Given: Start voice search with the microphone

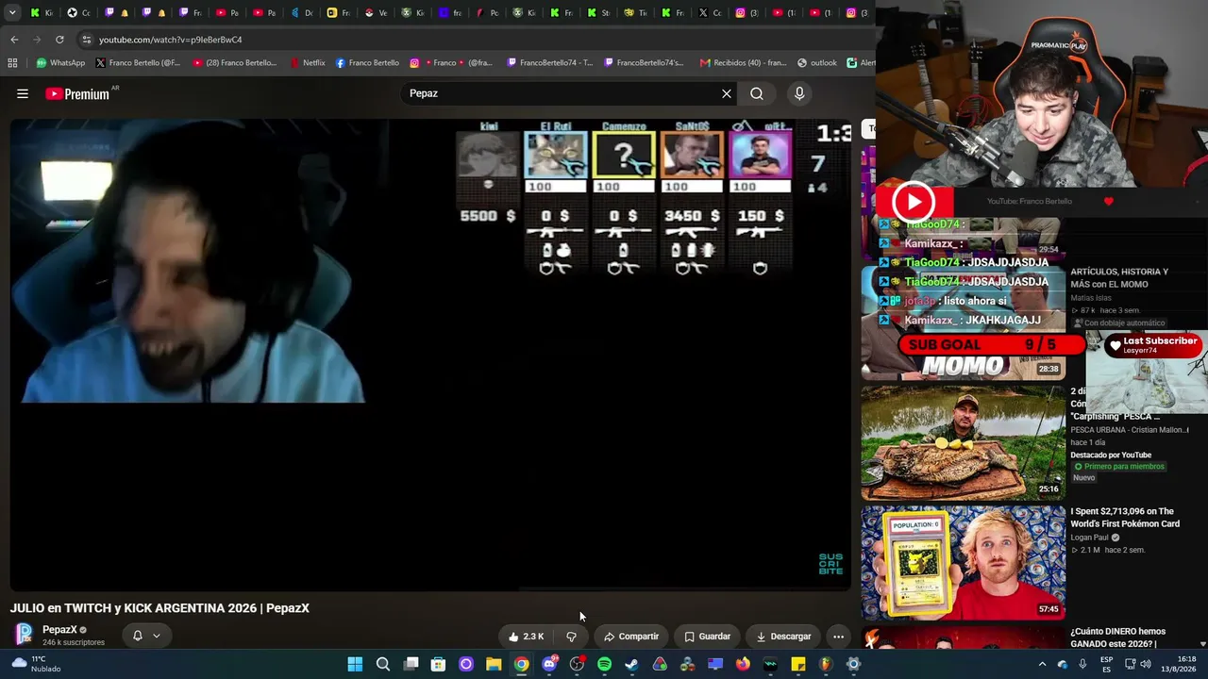Looking at the screenshot, I should click(x=799, y=93).
